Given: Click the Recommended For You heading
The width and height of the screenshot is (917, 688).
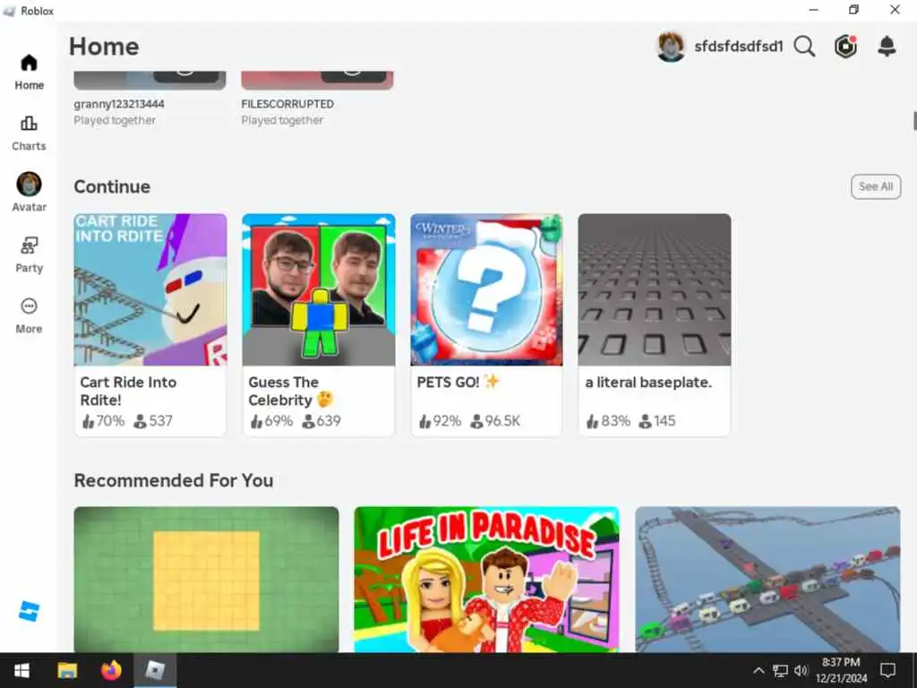Looking at the screenshot, I should coord(174,480).
